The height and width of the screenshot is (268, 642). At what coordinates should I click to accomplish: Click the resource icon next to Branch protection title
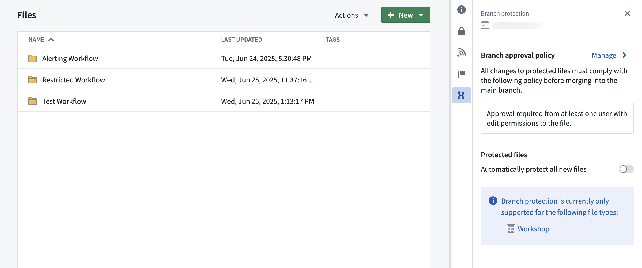(485, 26)
